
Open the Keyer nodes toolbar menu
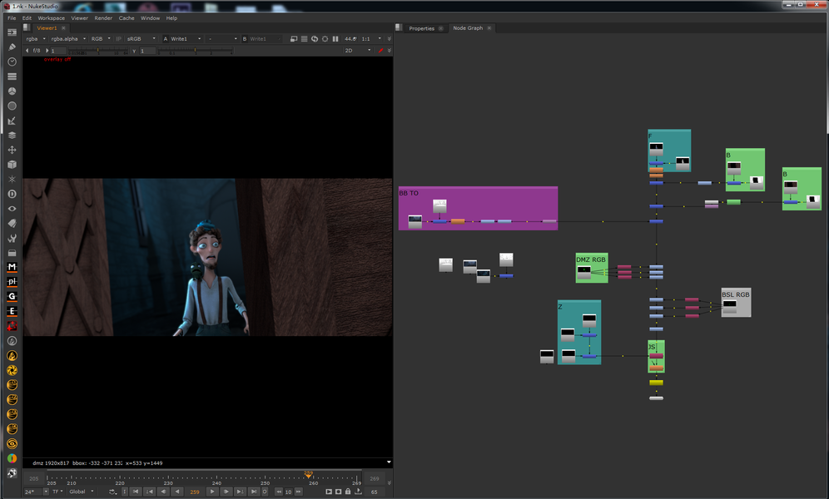12,121
